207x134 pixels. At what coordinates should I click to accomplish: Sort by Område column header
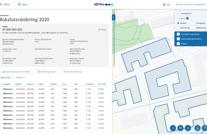click(18, 84)
